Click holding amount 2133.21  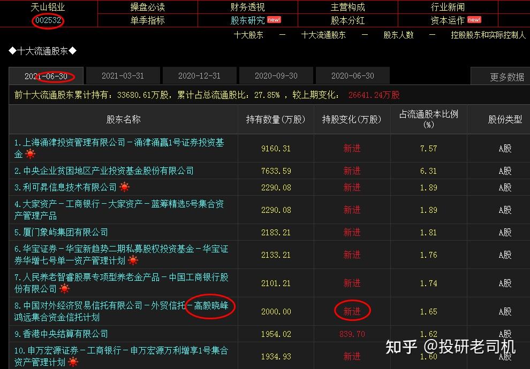[x=276, y=255]
